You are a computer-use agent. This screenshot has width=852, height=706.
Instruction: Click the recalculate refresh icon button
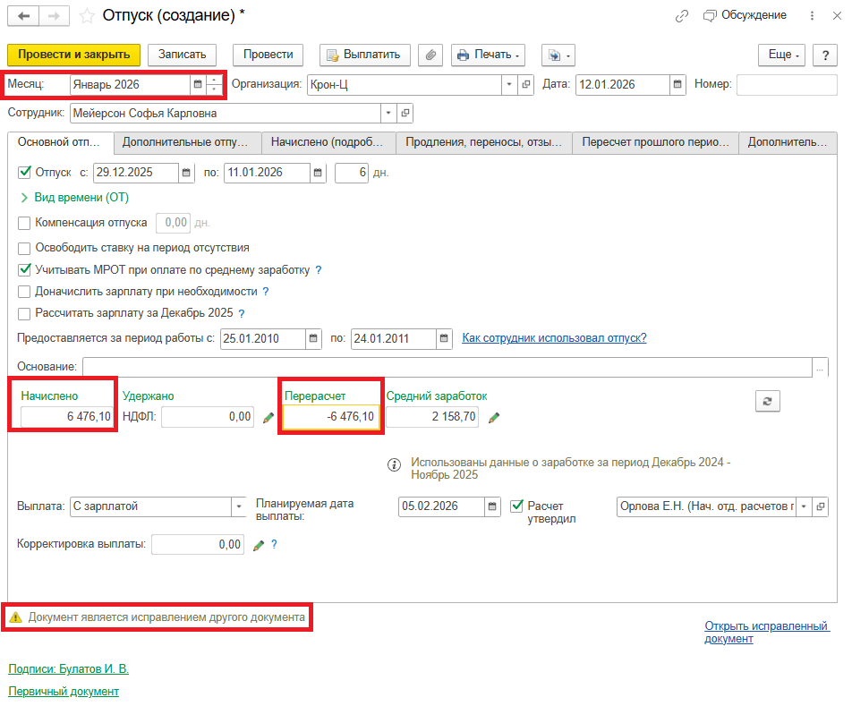click(x=766, y=402)
